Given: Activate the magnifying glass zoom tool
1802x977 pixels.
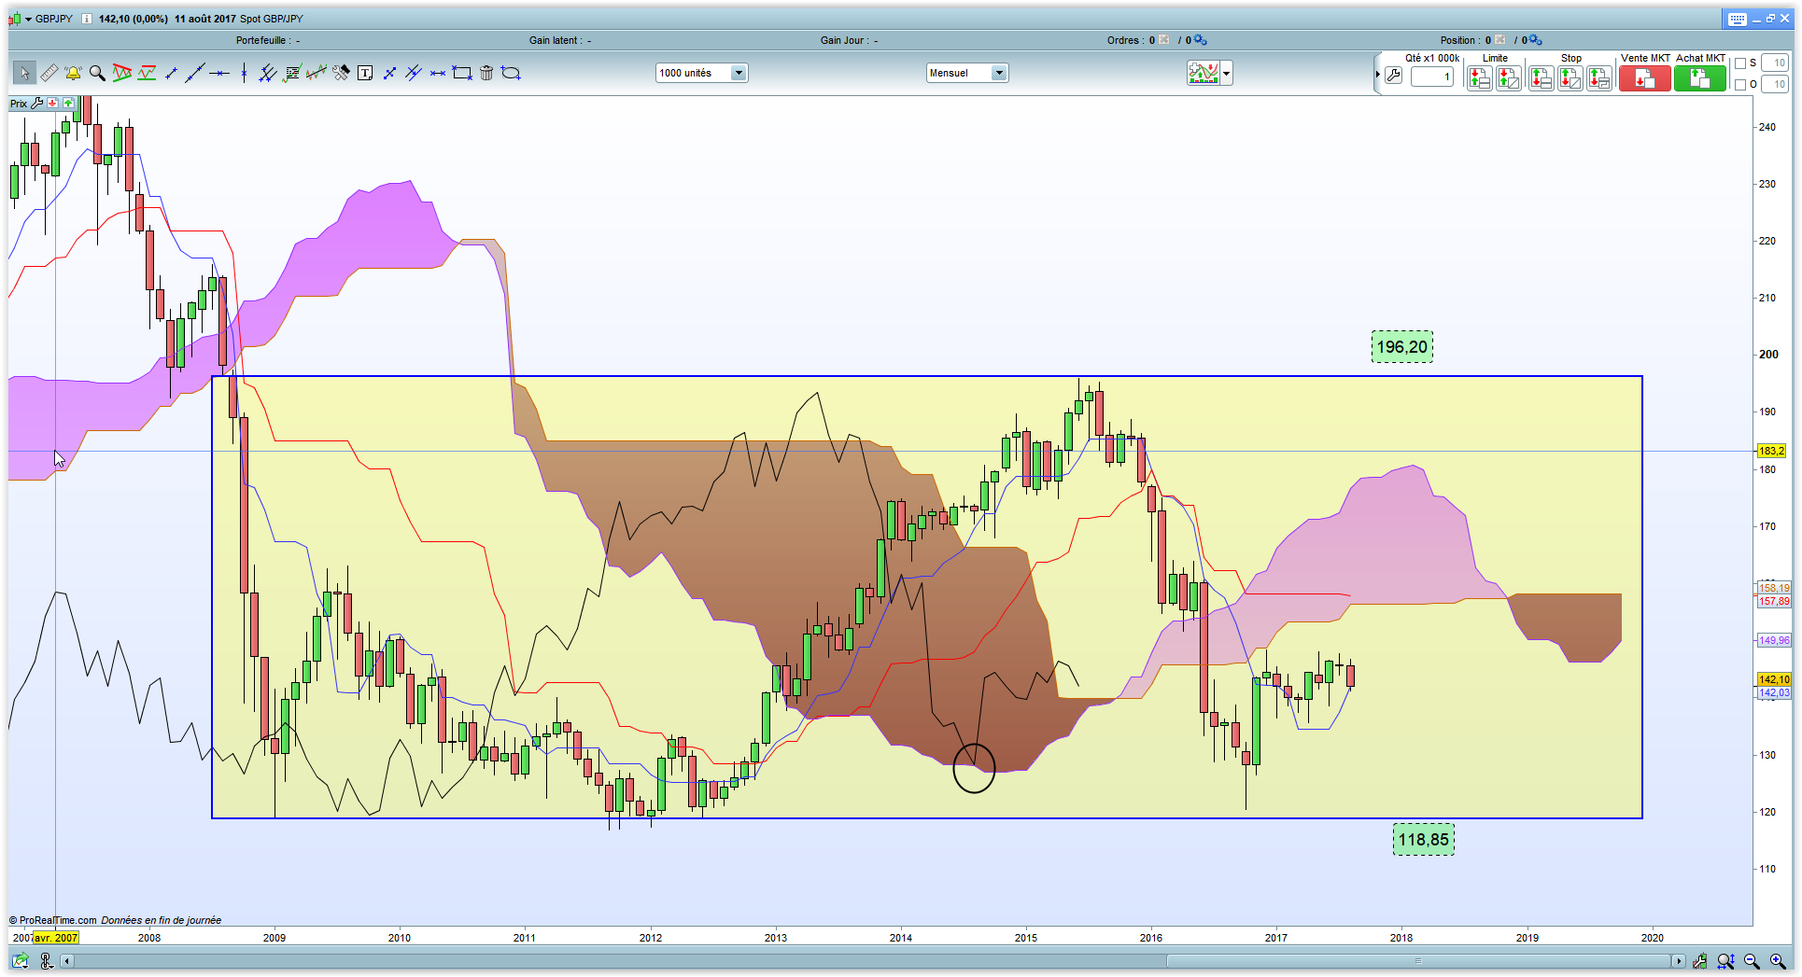Looking at the screenshot, I should tap(97, 73).
